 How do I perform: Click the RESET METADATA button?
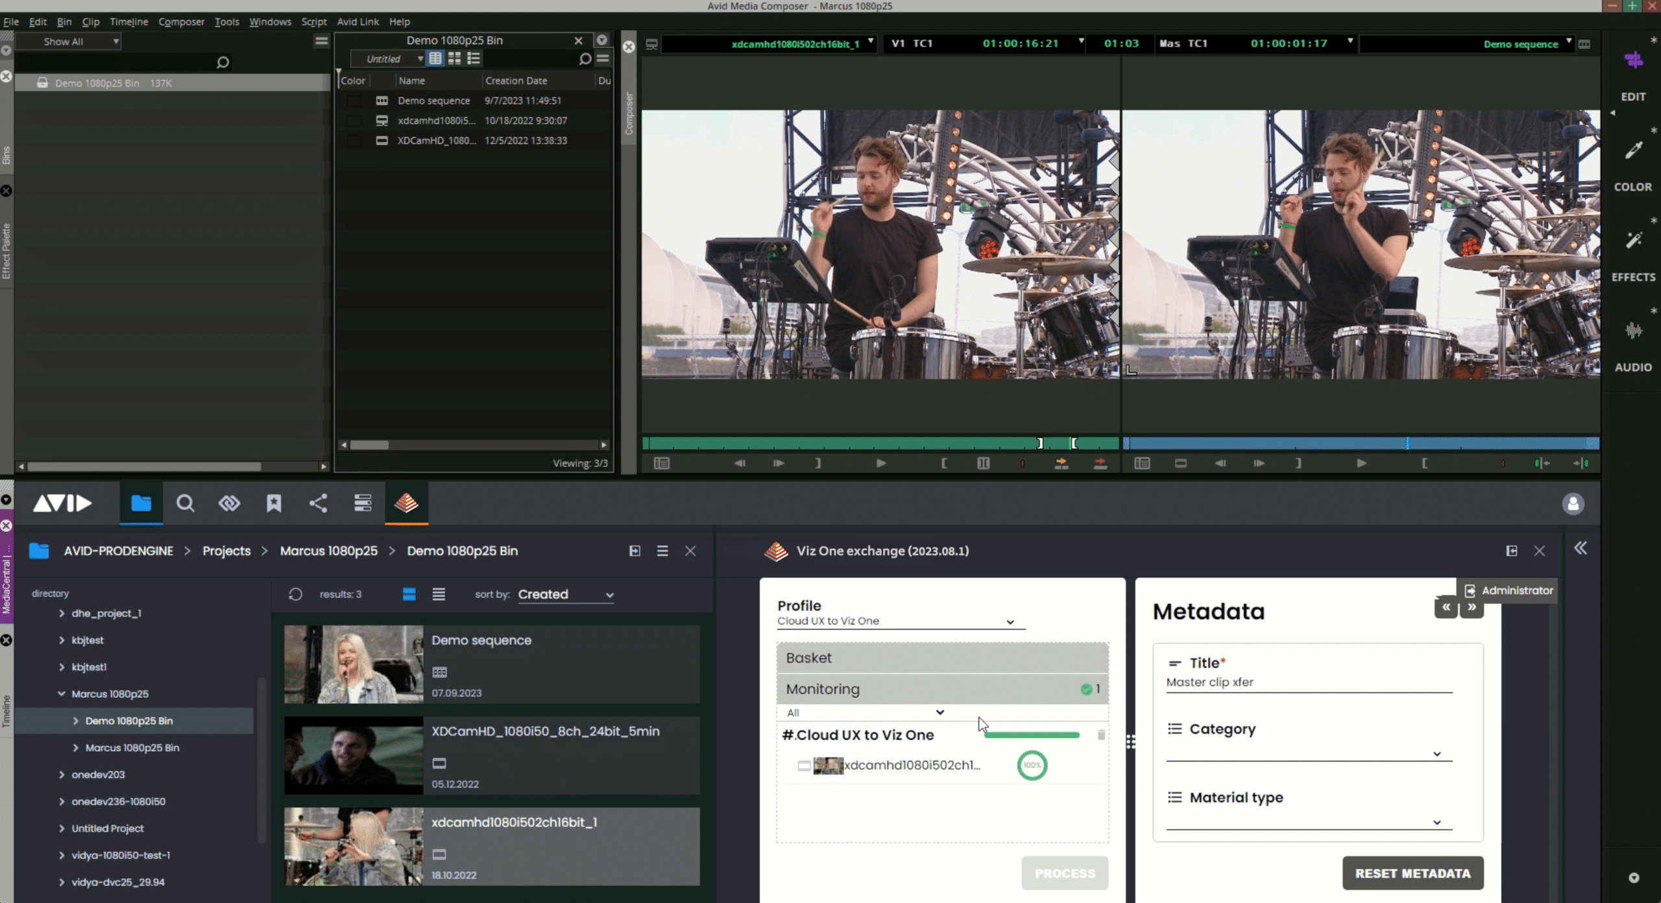pyautogui.click(x=1411, y=873)
